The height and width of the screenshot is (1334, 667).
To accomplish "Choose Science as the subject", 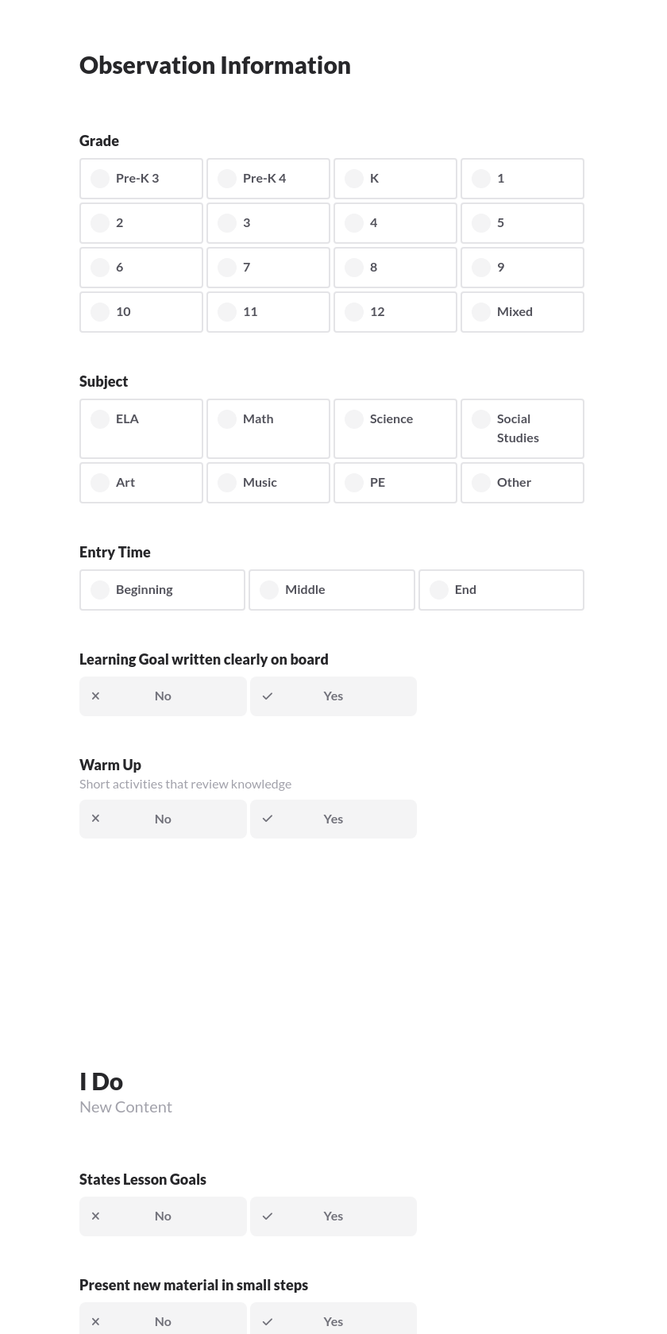I will (x=395, y=428).
